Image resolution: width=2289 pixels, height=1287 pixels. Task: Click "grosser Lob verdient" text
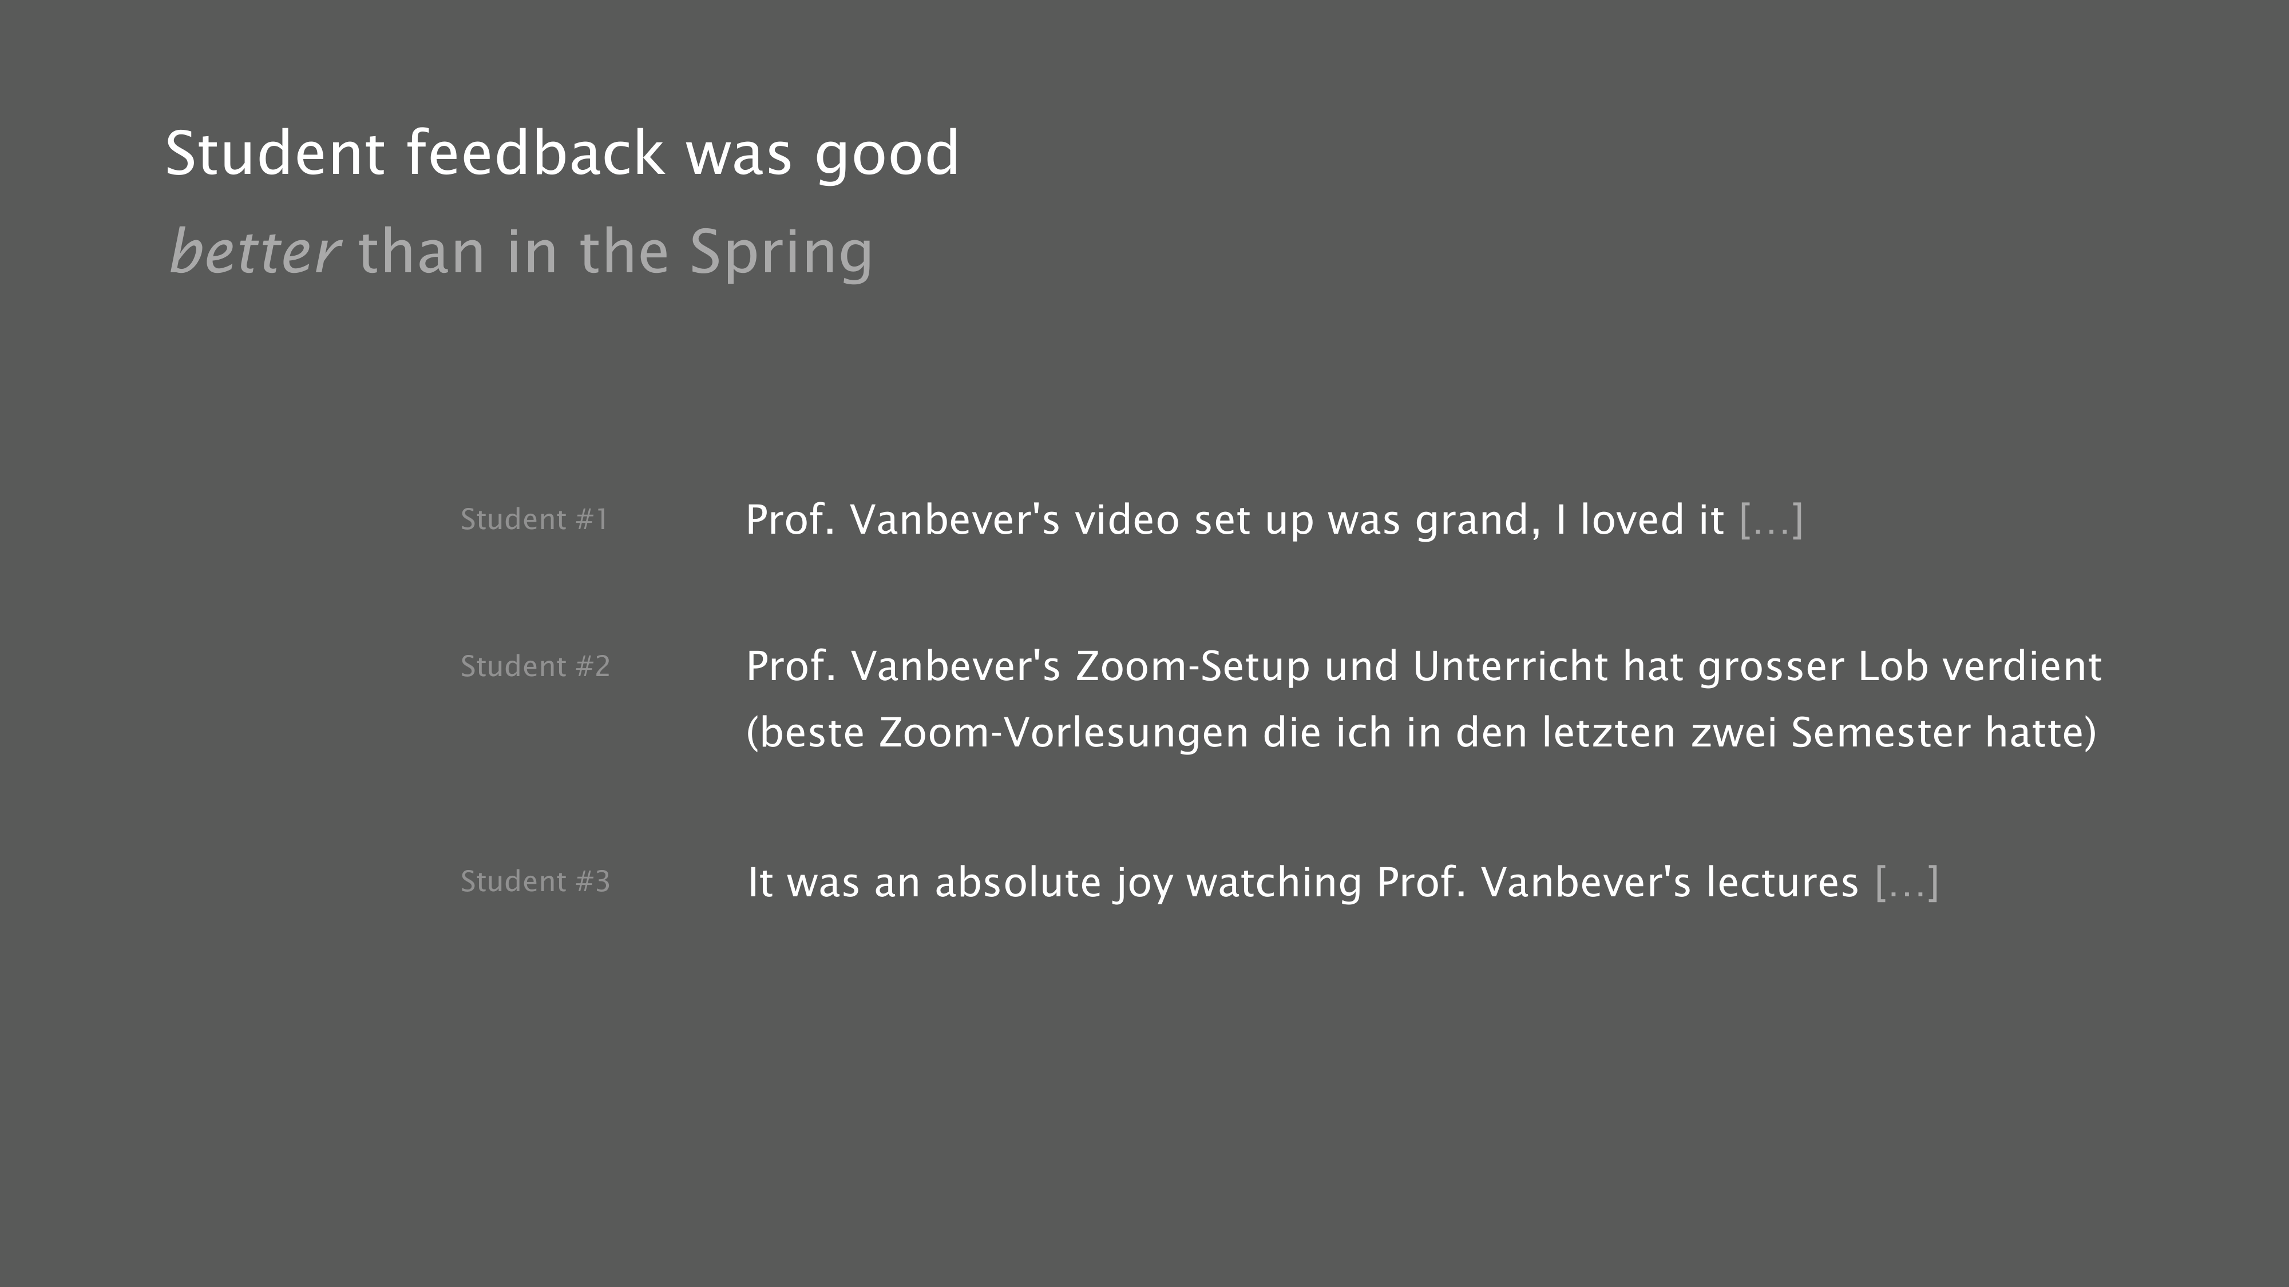(1900, 666)
